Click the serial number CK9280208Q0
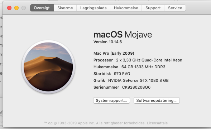Viewport: 211px width, 129px height. tap(136, 87)
